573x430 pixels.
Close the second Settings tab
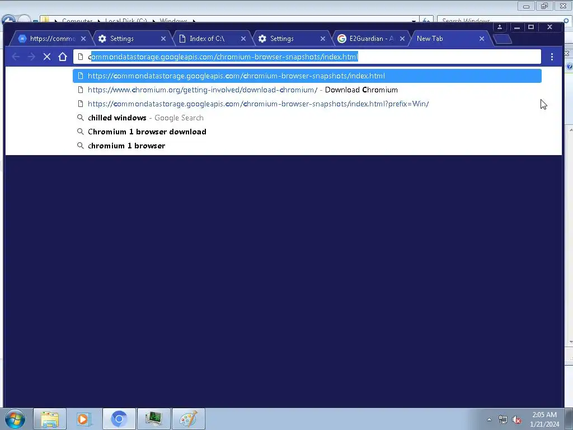[x=323, y=39]
